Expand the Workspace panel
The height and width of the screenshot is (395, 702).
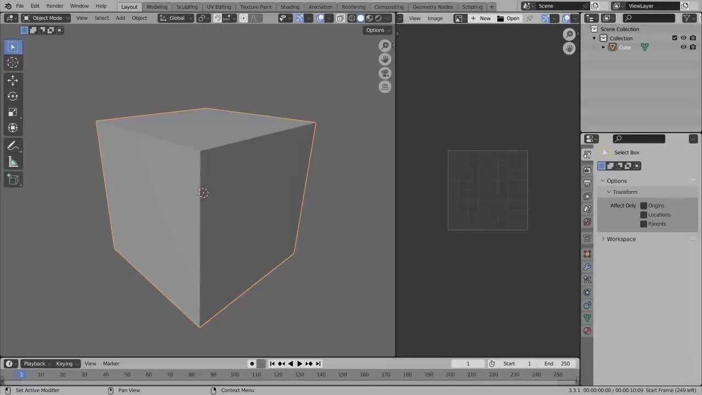[621, 239]
